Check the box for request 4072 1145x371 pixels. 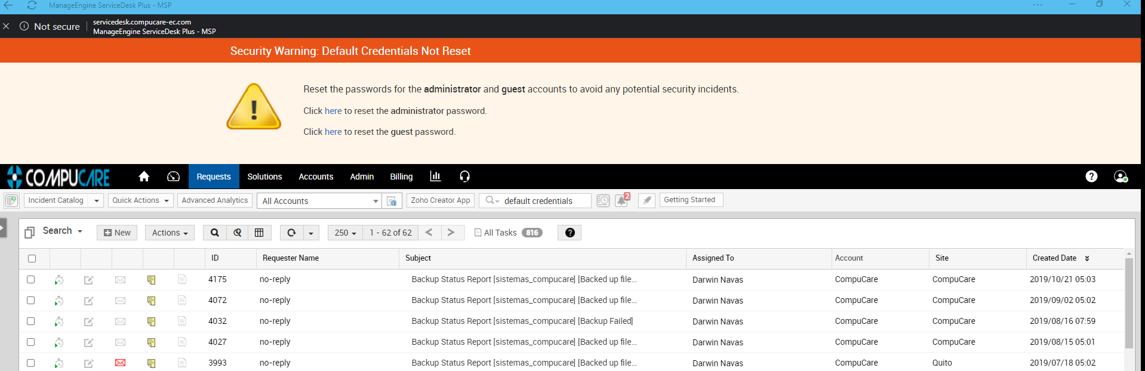click(31, 300)
